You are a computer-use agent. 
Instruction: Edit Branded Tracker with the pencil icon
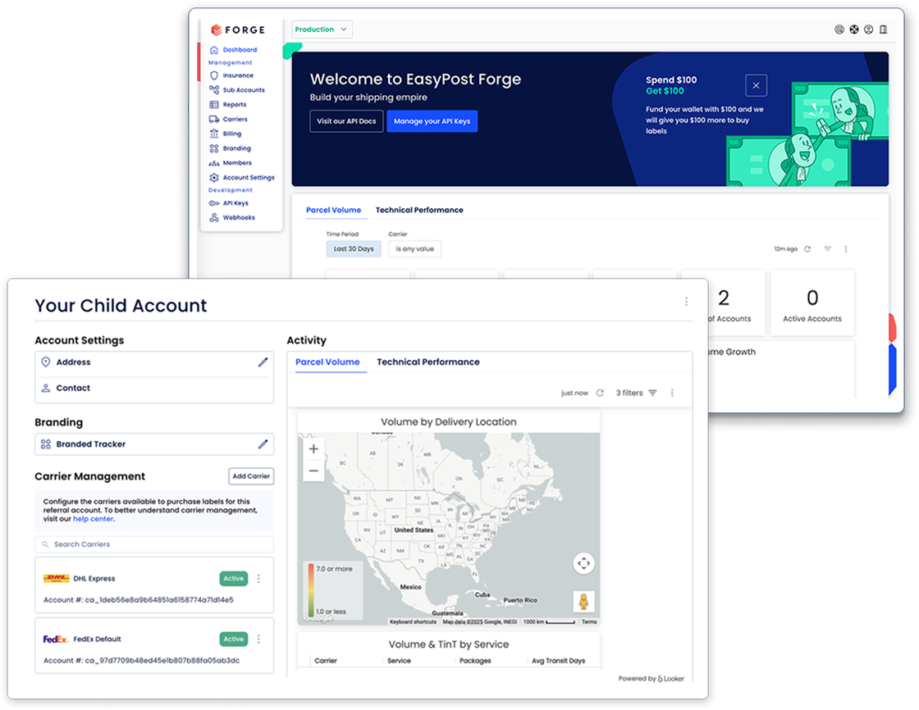(263, 444)
